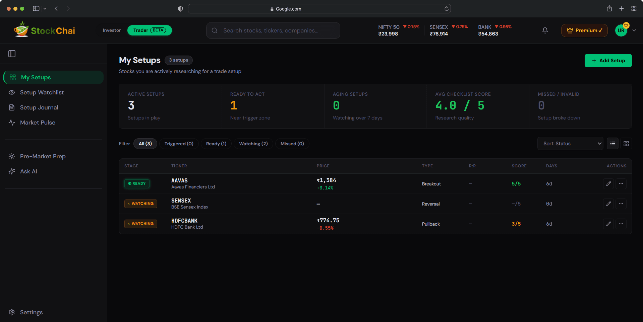Click the 3 setups count badge
643x322 pixels.
click(x=179, y=60)
